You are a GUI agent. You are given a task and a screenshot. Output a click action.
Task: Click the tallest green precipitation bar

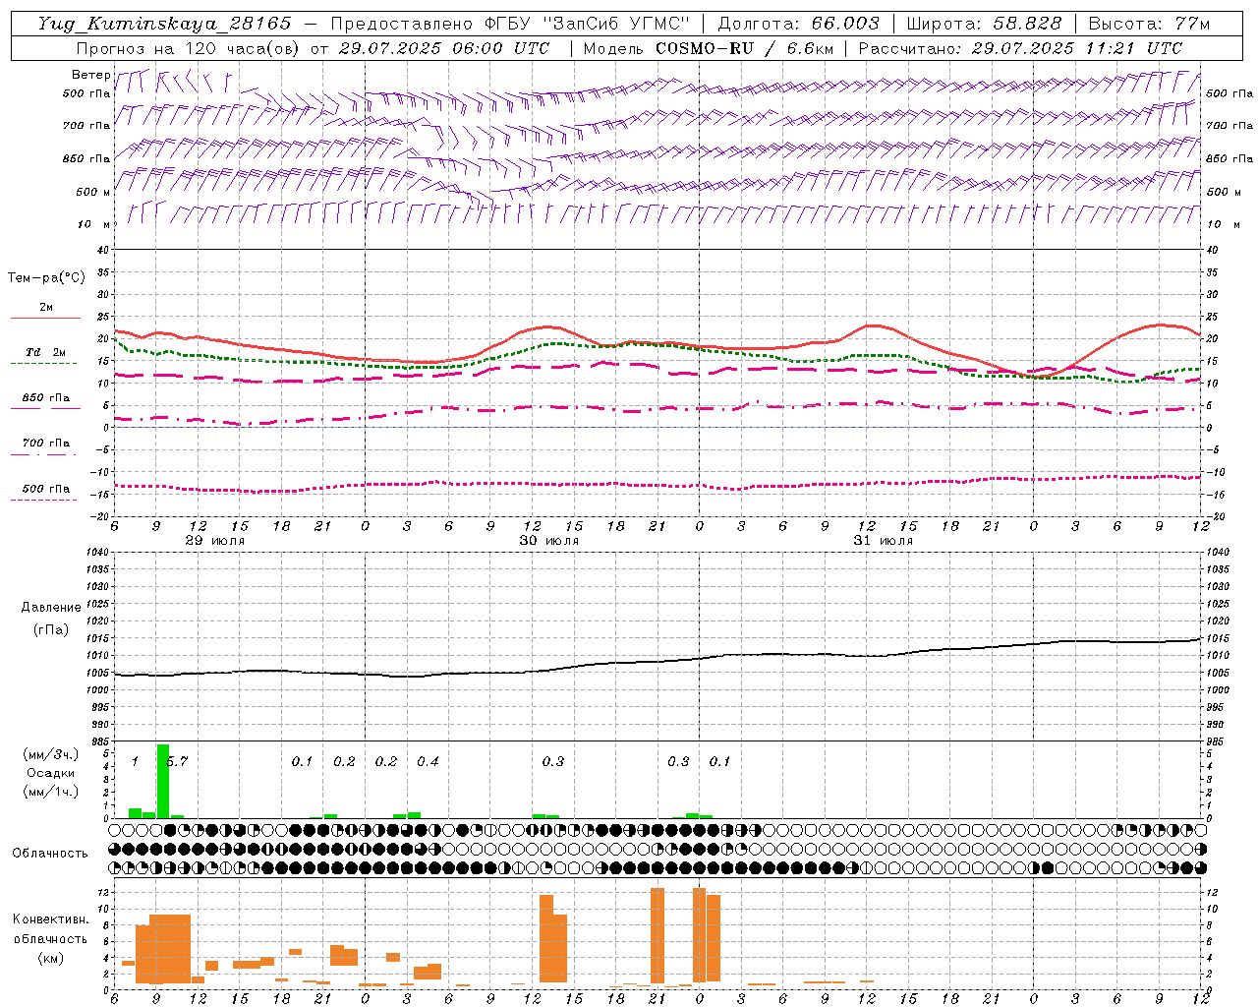[x=163, y=781]
